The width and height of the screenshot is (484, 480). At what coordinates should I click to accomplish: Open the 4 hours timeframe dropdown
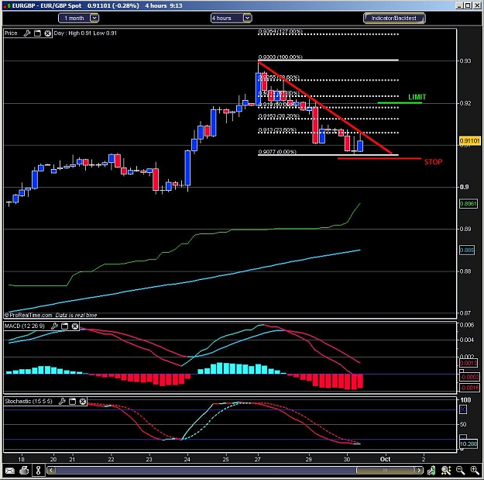pos(232,19)
